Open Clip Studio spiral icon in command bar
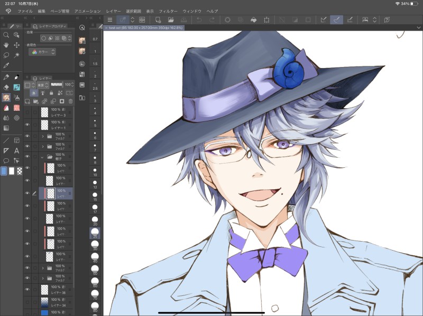This screenshot has width=423, height=316. click(x=142, y=20)
